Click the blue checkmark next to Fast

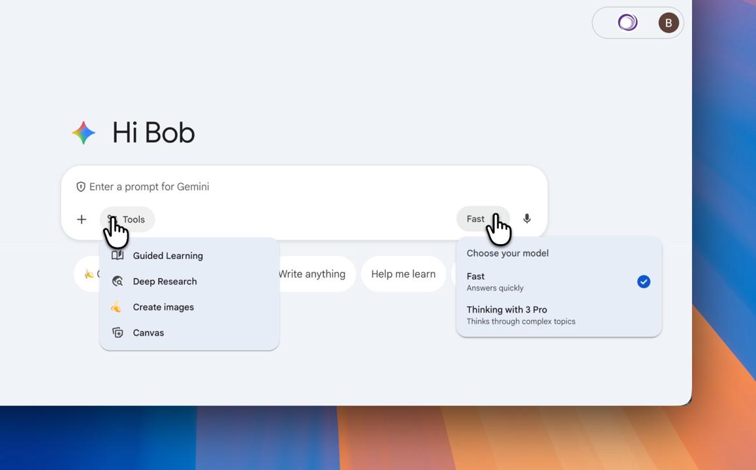click(644, 281)
